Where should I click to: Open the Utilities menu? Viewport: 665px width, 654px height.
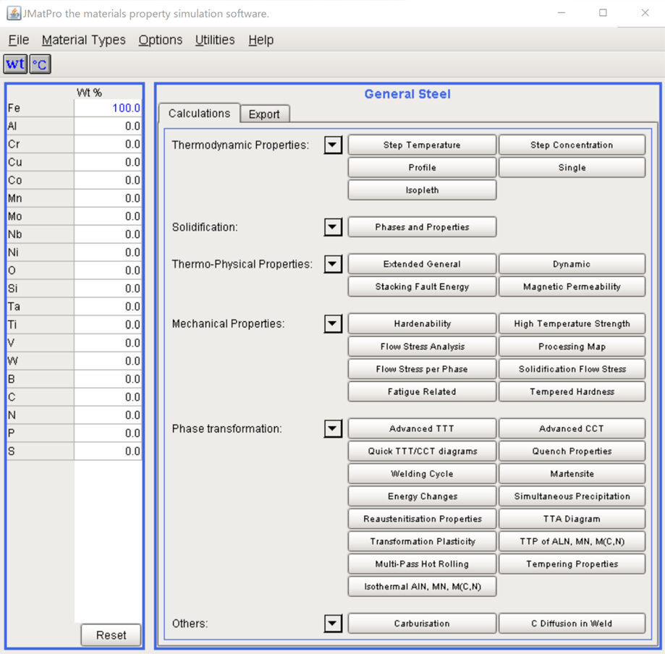(215, 40)
